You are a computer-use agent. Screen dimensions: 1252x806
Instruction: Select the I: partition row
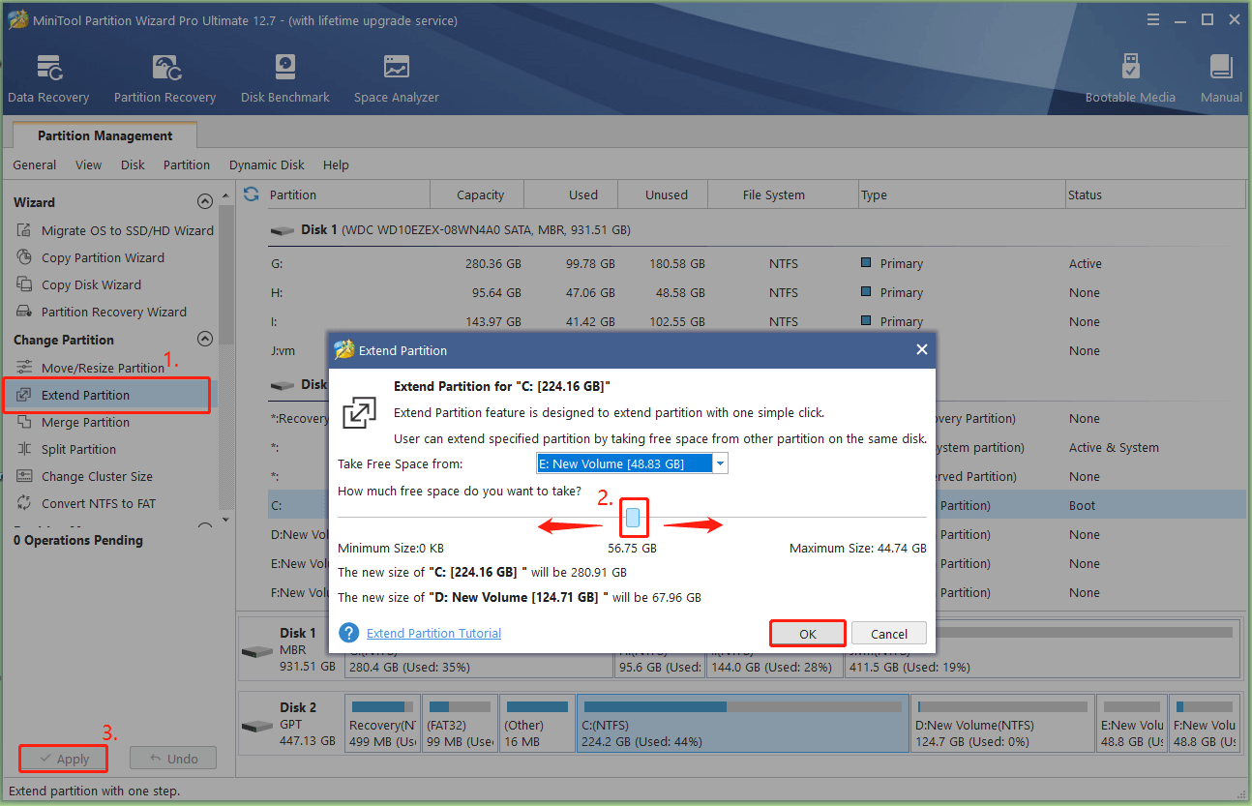click(x=757, y=321)
